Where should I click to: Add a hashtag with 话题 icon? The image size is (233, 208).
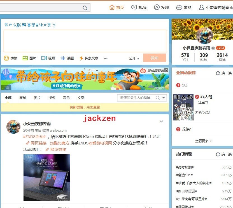tap(67, 58)
